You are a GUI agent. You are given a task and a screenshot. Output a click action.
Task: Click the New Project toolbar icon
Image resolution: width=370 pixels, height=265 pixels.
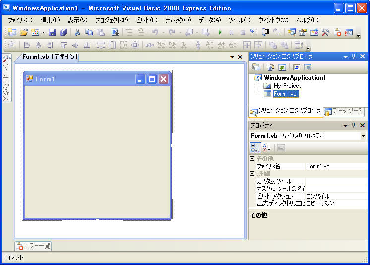pyautogui.click(x=12, y=32)
